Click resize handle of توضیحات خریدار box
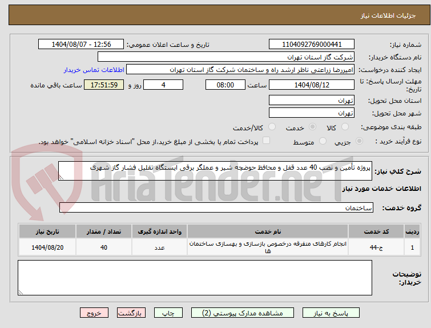The width and height of the screenshot is (431, 328). click(x=21, y=292)
